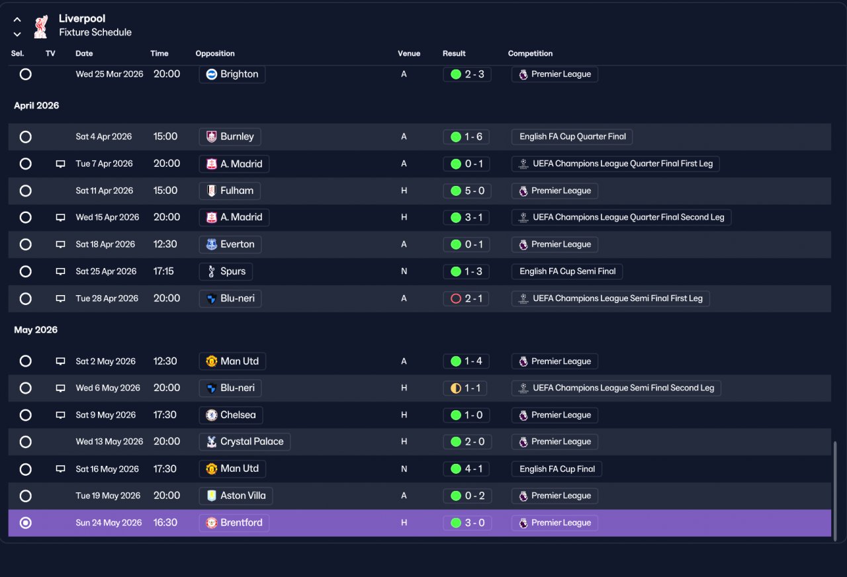Select the Burnley fixture radio button
This screenshot has height=577, width=847.
point(25,137)
